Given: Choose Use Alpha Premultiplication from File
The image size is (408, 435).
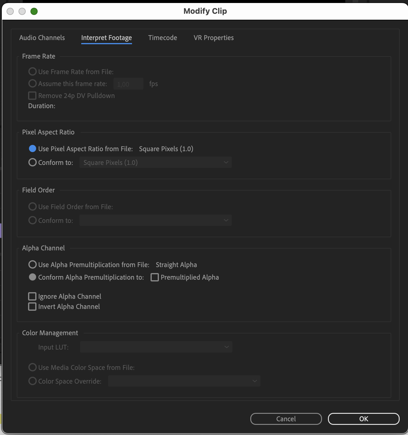Looking at the screenshot, I should [x=32, y=264].
